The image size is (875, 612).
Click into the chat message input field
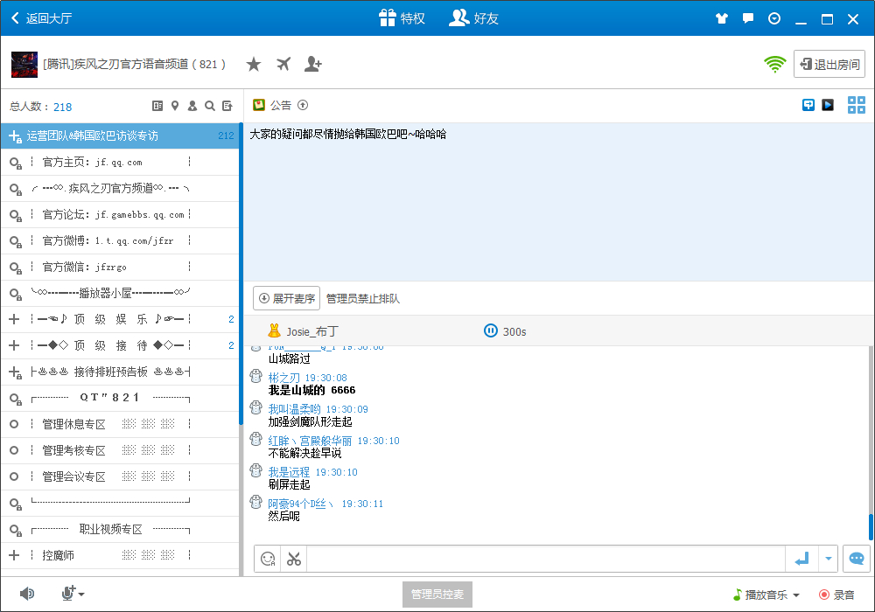(546, 559)
